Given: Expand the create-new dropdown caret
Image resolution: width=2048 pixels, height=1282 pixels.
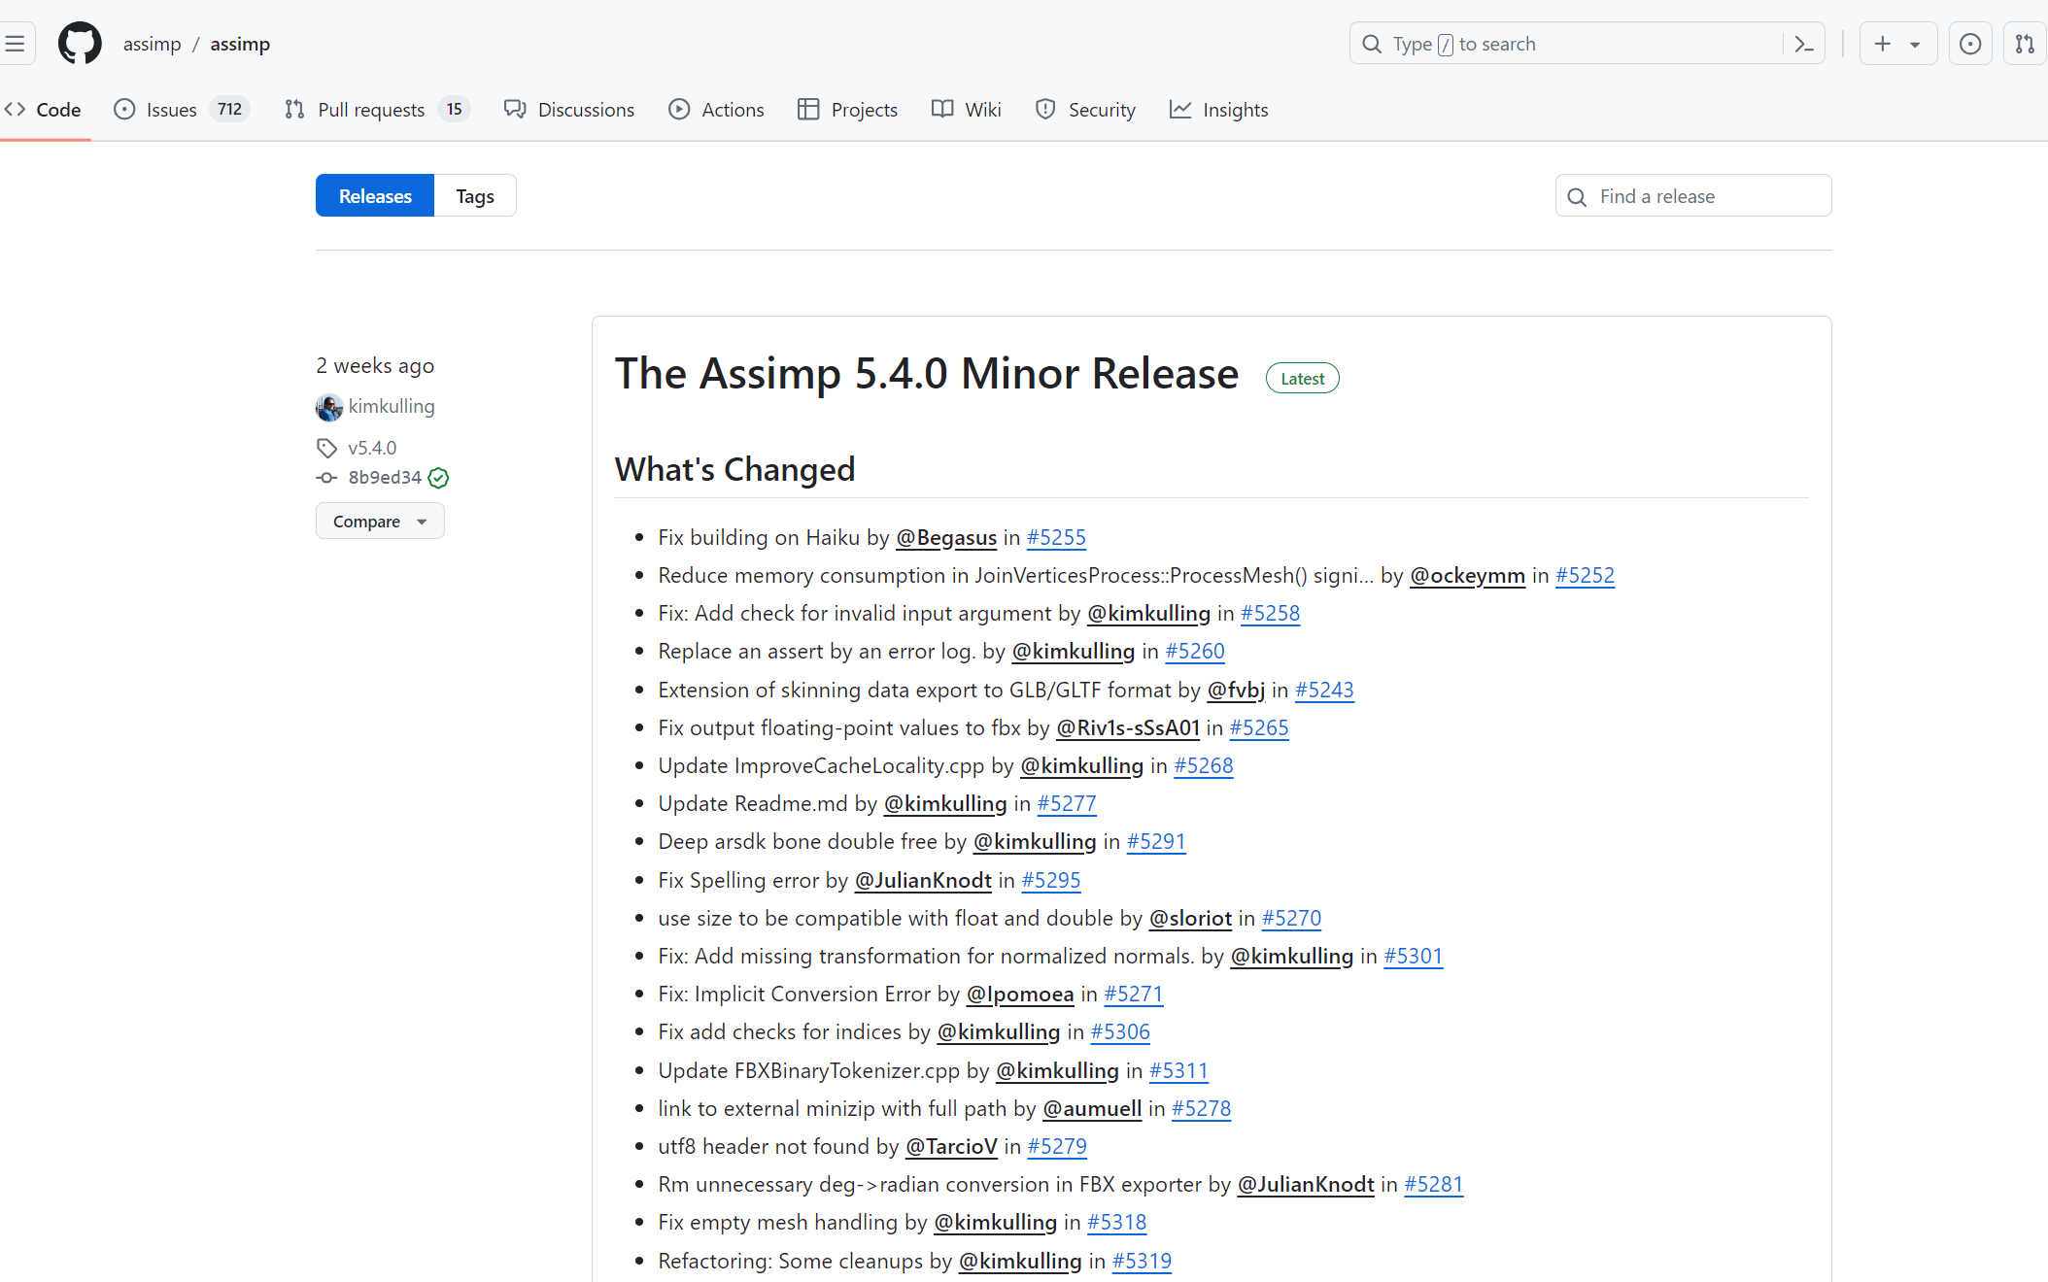Looking at the screenshot, I should click(1915, 45).
